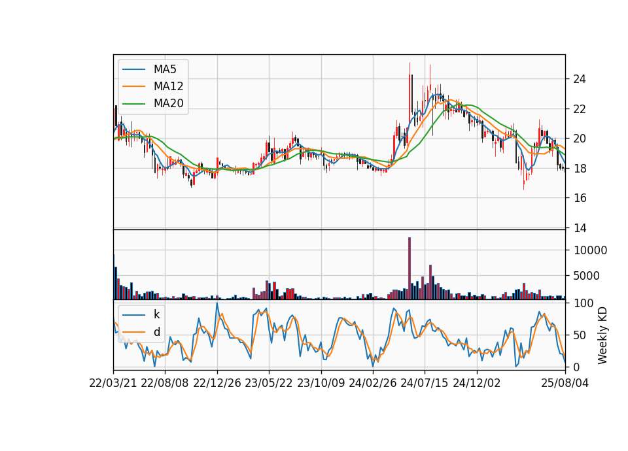Viewport: 628px width, 451px height.
Task: Click the price axis value 14
Action: point(580,228)
